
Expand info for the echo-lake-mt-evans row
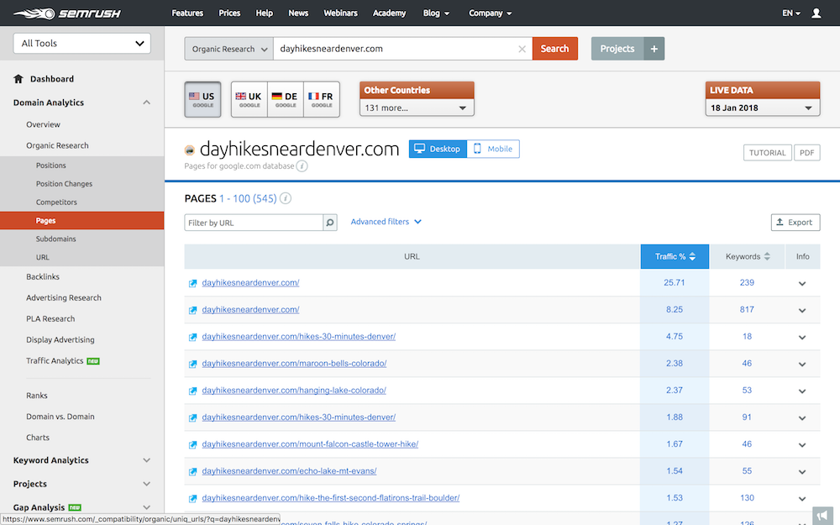[802, 472]
